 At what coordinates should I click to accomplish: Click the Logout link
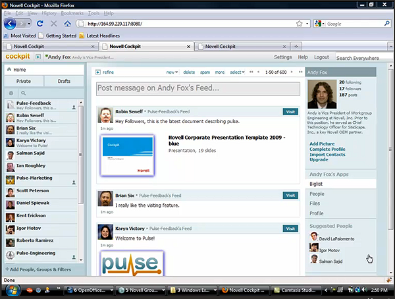click(x=321, y=57)
